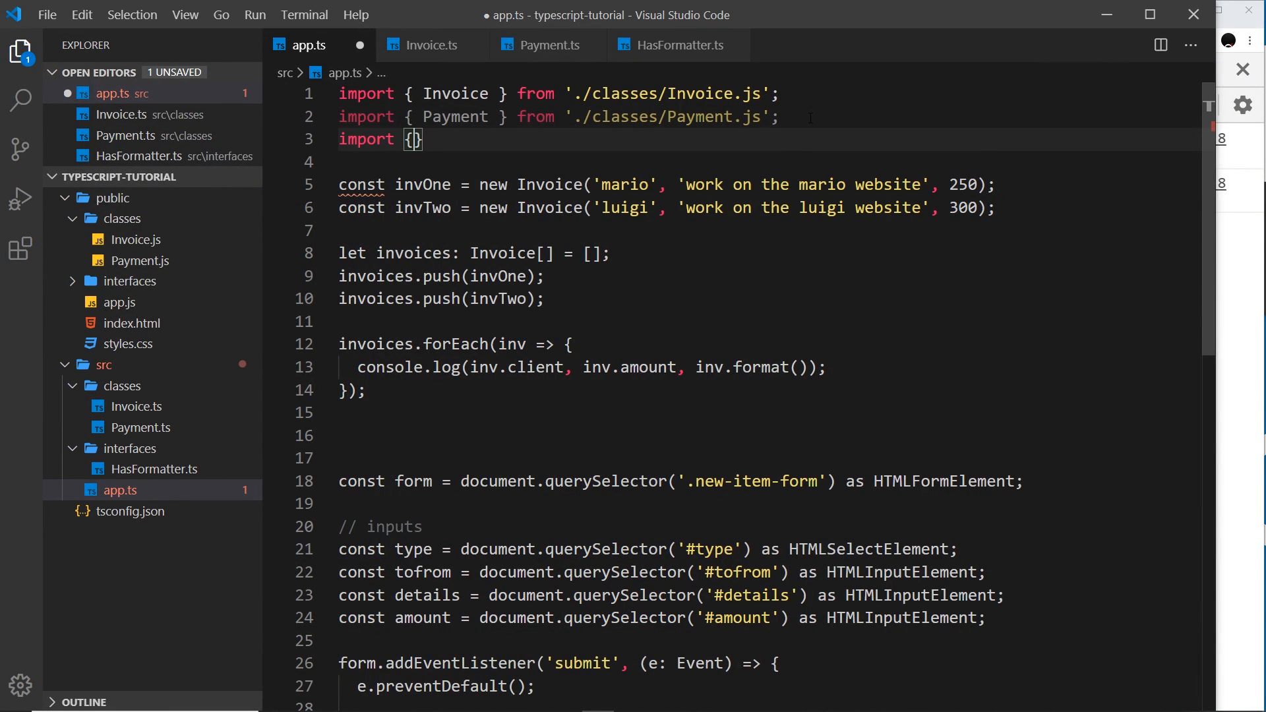This screenshot has height=712, width=1266.
Task: Switch to the HasFormatter.ts tab
Action: point(679,45)
